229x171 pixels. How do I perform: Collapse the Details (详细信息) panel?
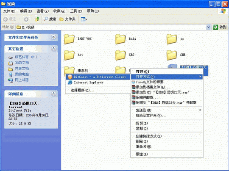click(53, 94)
